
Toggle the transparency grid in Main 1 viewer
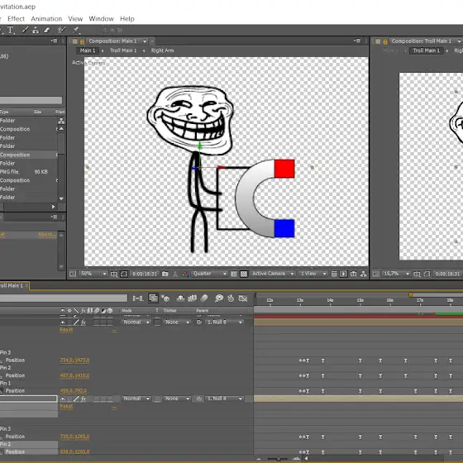coord(244,274)
